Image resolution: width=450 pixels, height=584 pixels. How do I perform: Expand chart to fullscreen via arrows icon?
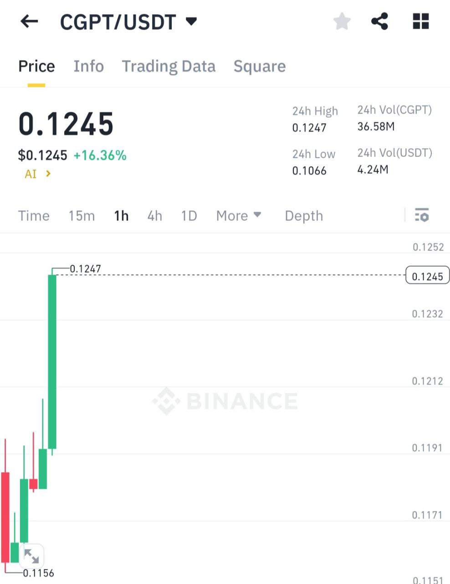31,556
